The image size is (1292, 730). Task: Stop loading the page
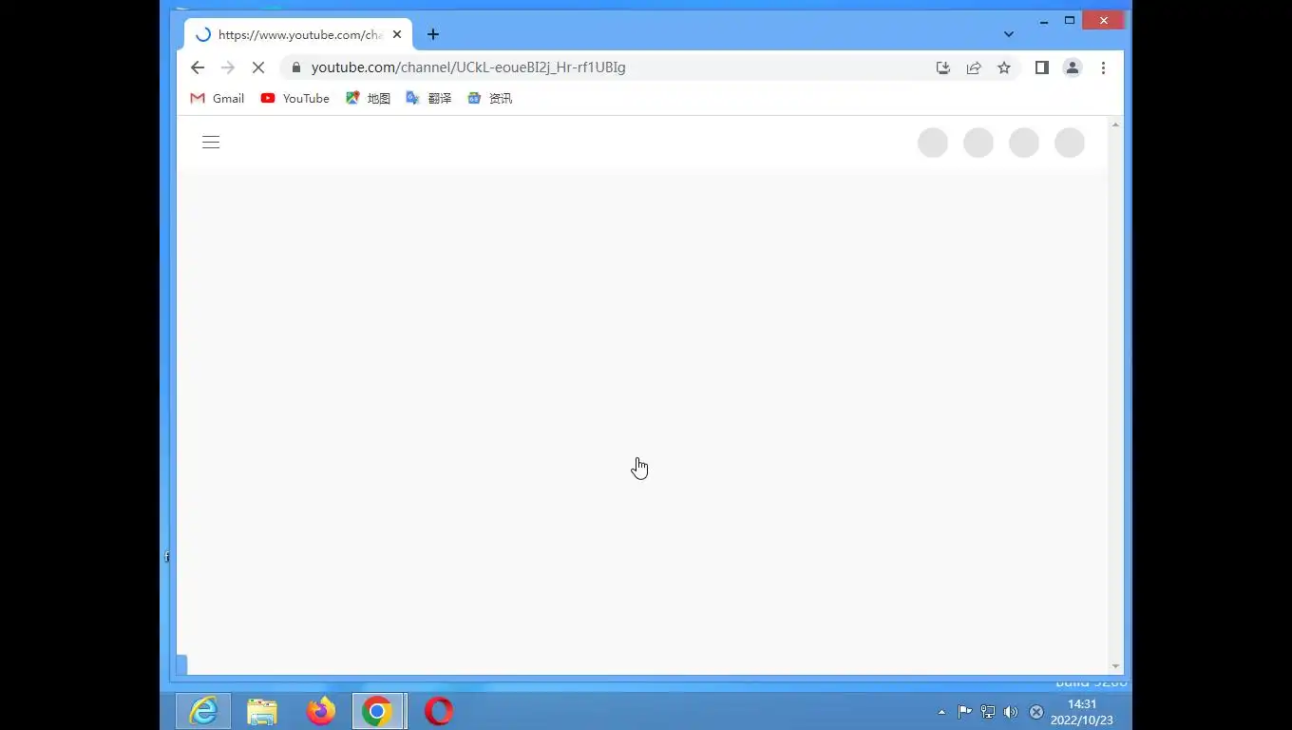[258, 67]
